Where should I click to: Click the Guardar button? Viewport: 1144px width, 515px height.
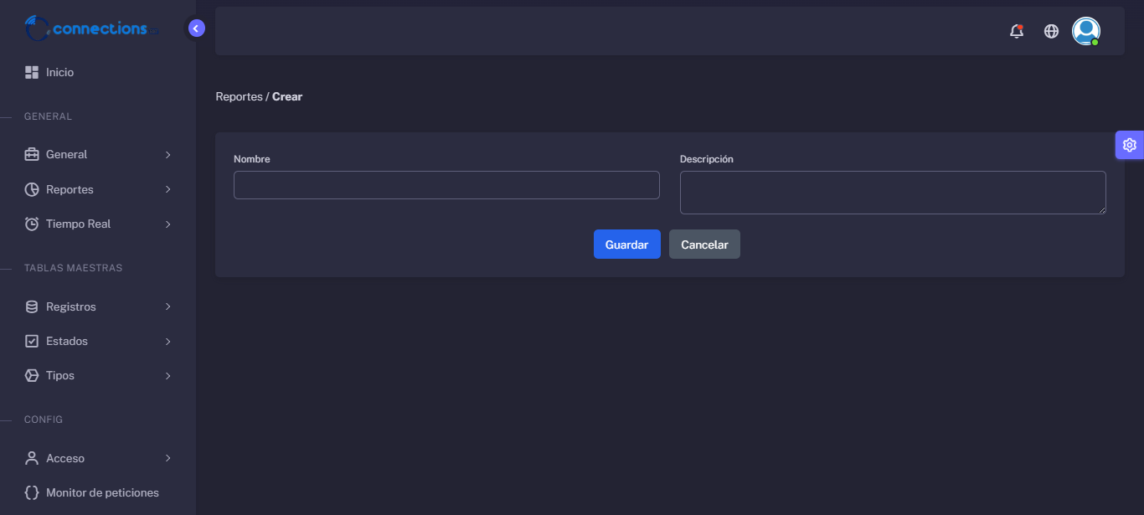pos(627,245)
